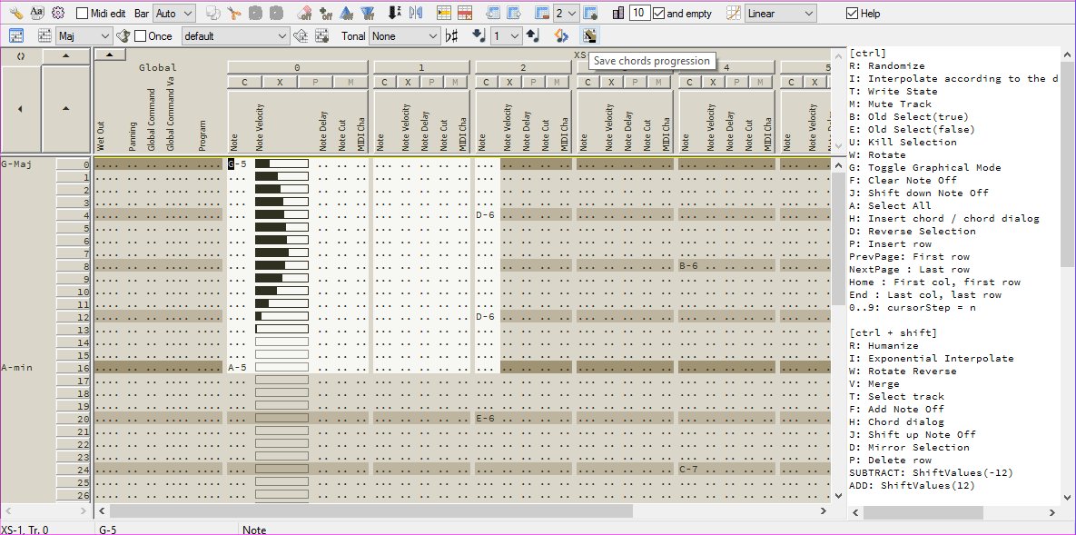Screen dimensions: 1076x535
Task: Click the insert row icon
Action: [444, 13]
